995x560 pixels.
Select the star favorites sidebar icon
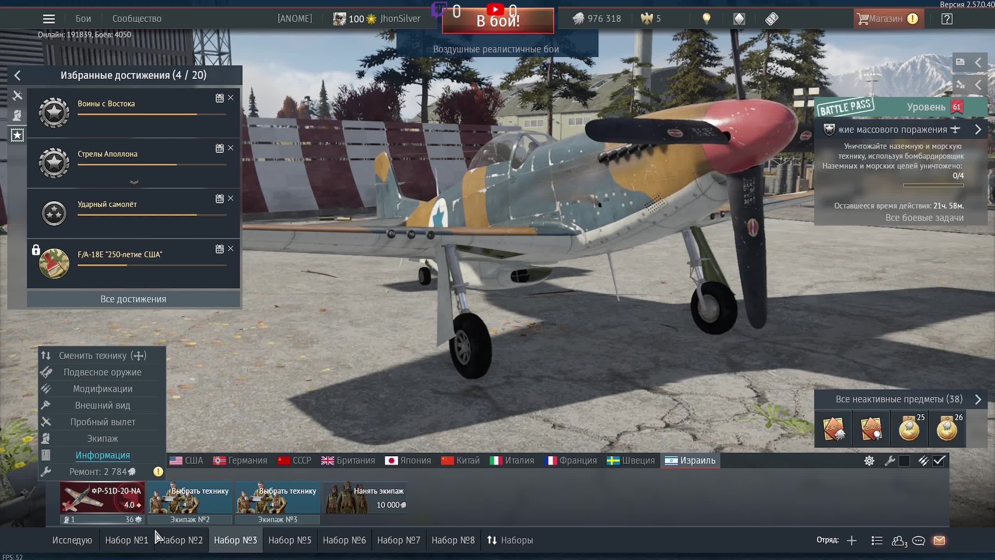click(17, 135)
